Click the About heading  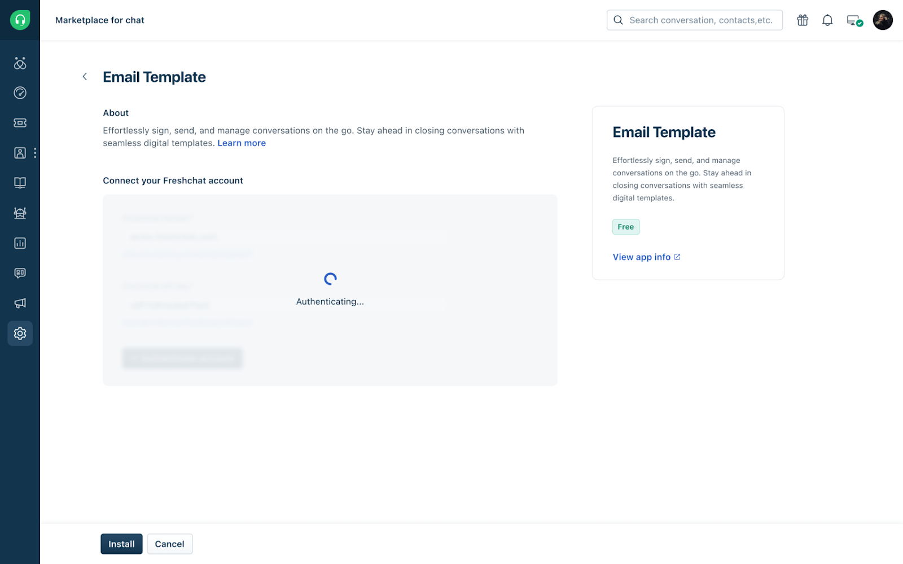[x=116, y=113]
